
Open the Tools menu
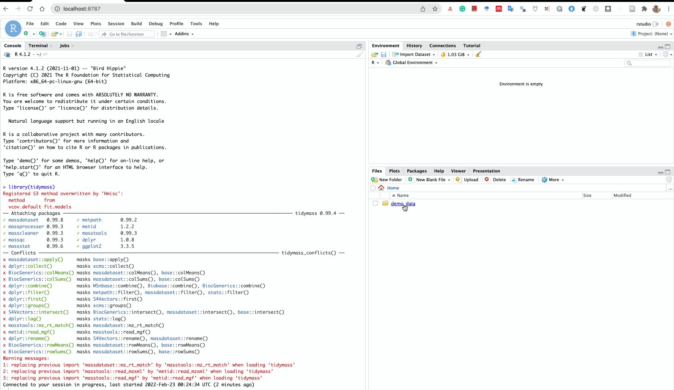tap(196, 23)
